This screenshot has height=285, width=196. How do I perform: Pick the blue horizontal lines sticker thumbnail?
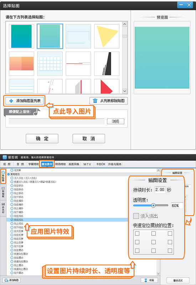click(21, 86)
